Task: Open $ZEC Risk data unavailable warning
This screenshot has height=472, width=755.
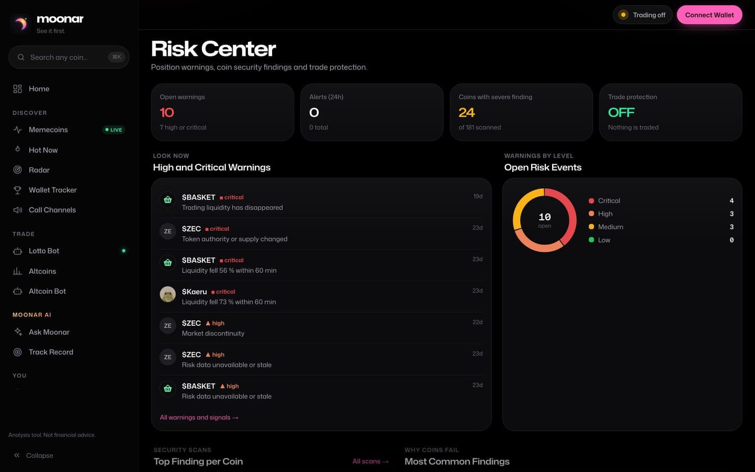Action: tap(321, 360)
